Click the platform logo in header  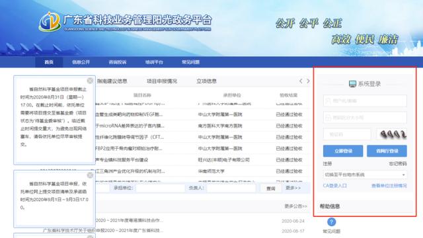coord(49,22)
